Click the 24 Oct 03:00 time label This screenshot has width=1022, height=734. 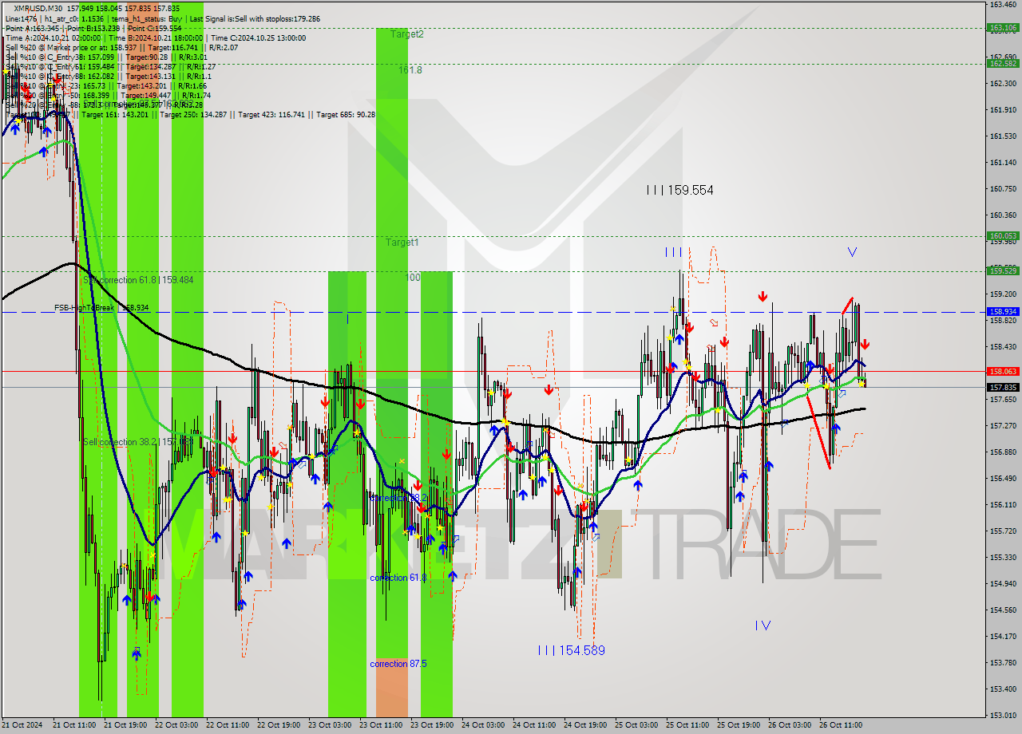tap(483, 725)
